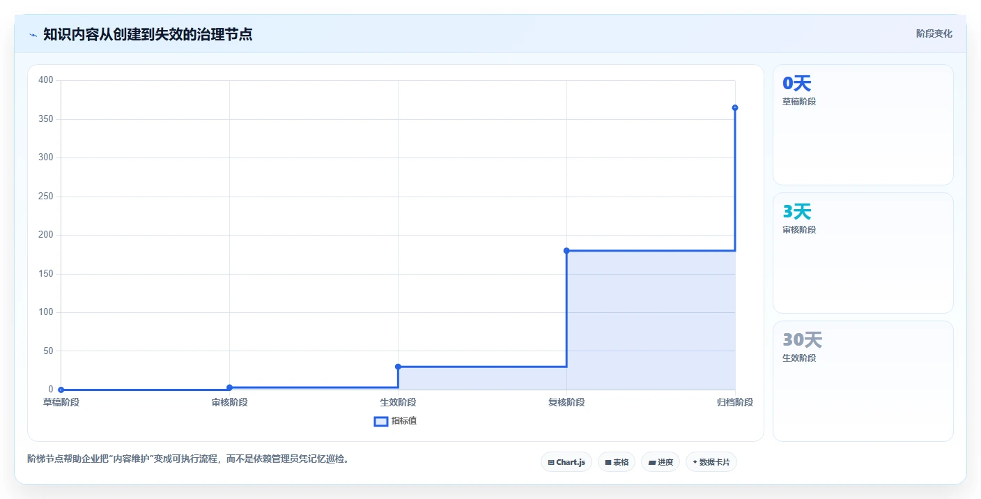The image size is (981, 499).
Task: Click the data point at 归档阶段
Action: point(735,107)
